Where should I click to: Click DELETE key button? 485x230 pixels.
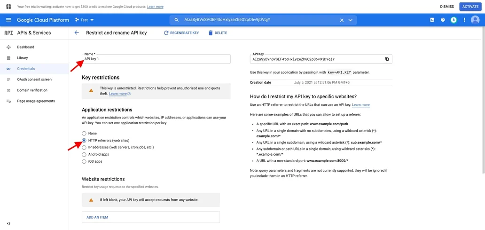(x=218, y=33)
